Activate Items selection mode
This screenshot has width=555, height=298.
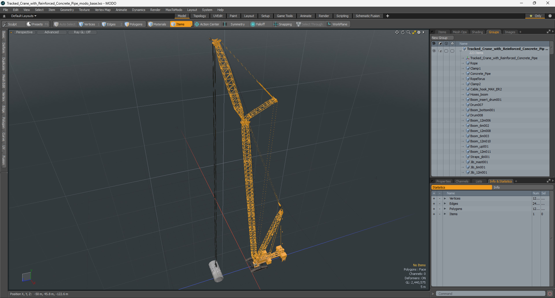181,24
